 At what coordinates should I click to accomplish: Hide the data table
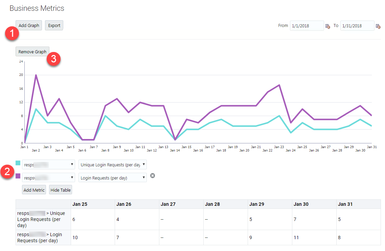[60, 190]
